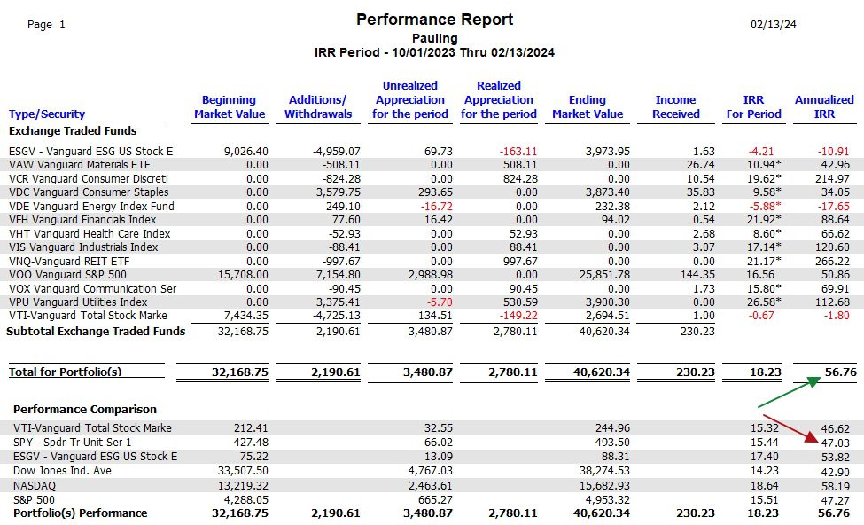Screen dimensions: 864x525
Task: Select the ESGV - Vanguard ESG US Stock E row in Exchange Traded Funds
Action: coord(432,151)
